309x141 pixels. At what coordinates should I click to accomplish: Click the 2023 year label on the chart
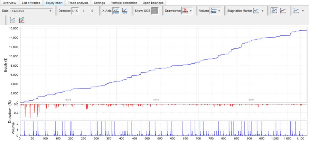(251, 100)
